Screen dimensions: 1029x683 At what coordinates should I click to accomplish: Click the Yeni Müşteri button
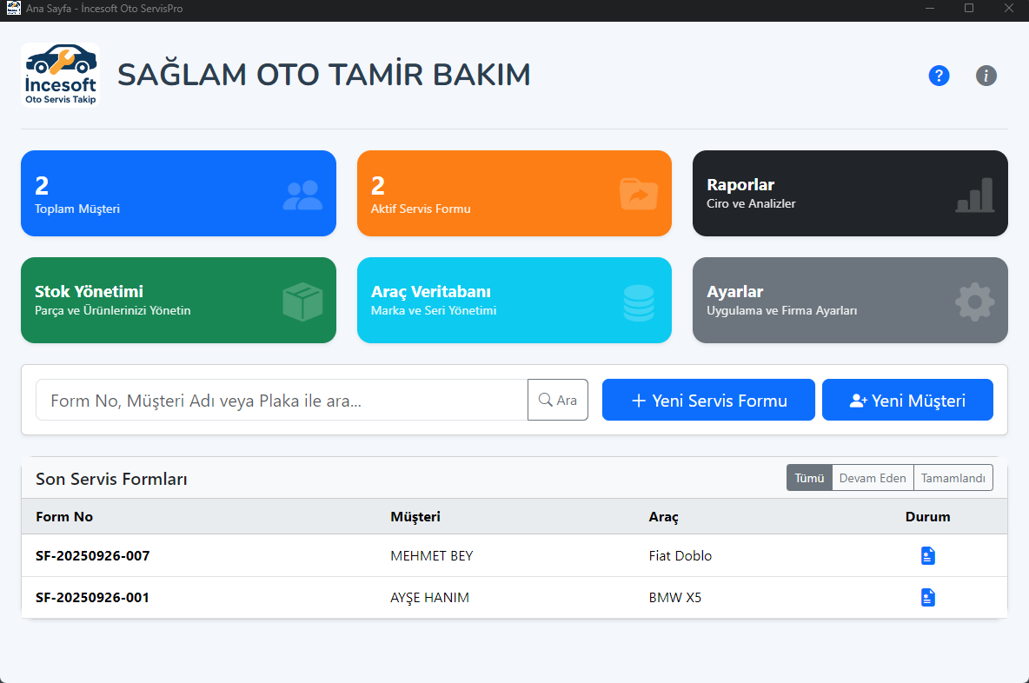(x=907, y=400)
